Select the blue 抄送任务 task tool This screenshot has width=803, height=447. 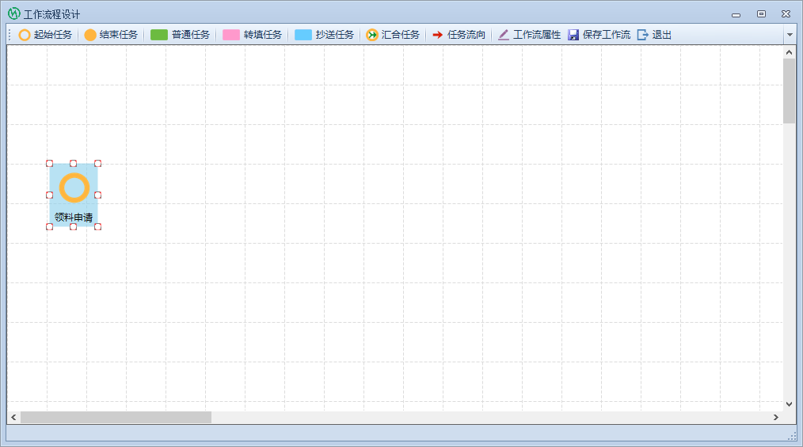click(x=325, y=35)
